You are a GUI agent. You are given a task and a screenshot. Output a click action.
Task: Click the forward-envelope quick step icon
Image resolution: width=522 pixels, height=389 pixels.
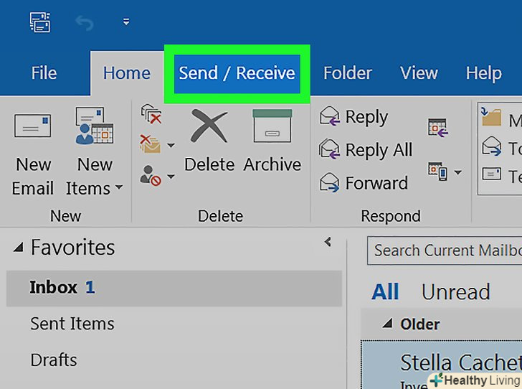pyautogui.click(x=491, y=146)
